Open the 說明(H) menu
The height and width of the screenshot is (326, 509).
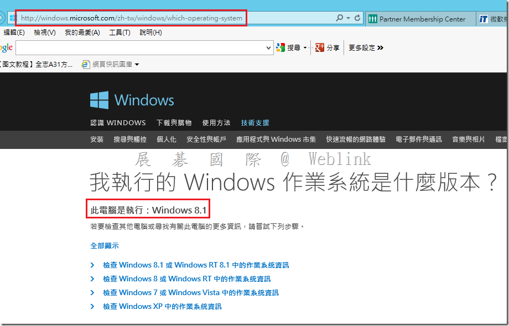point(150,33)
